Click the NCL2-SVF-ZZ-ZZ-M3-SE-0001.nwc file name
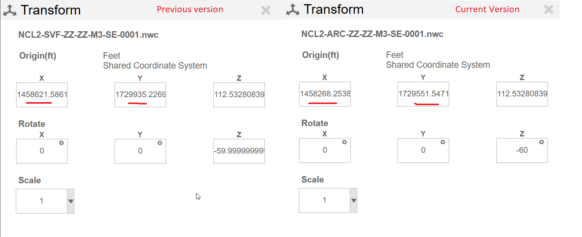The width and height of the screenshot is (582, 237). [x=89, y=34]
